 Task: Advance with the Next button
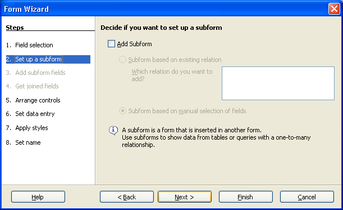click(x=185, y=197)
